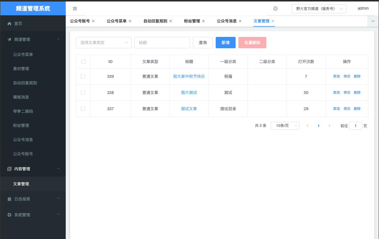Click the gear icon for 系统管理

point(9,215)
